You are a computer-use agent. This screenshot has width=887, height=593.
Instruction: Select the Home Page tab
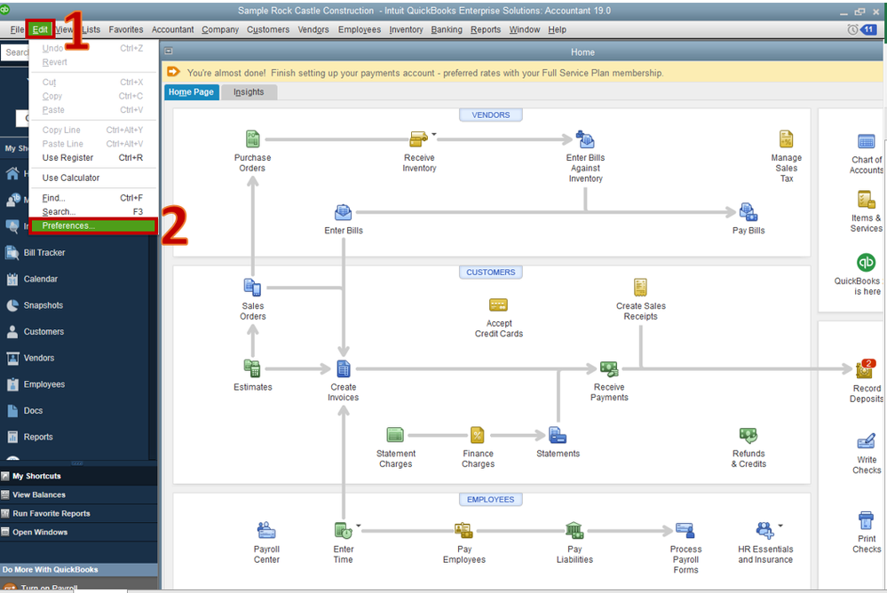click(x=191, y=92)
